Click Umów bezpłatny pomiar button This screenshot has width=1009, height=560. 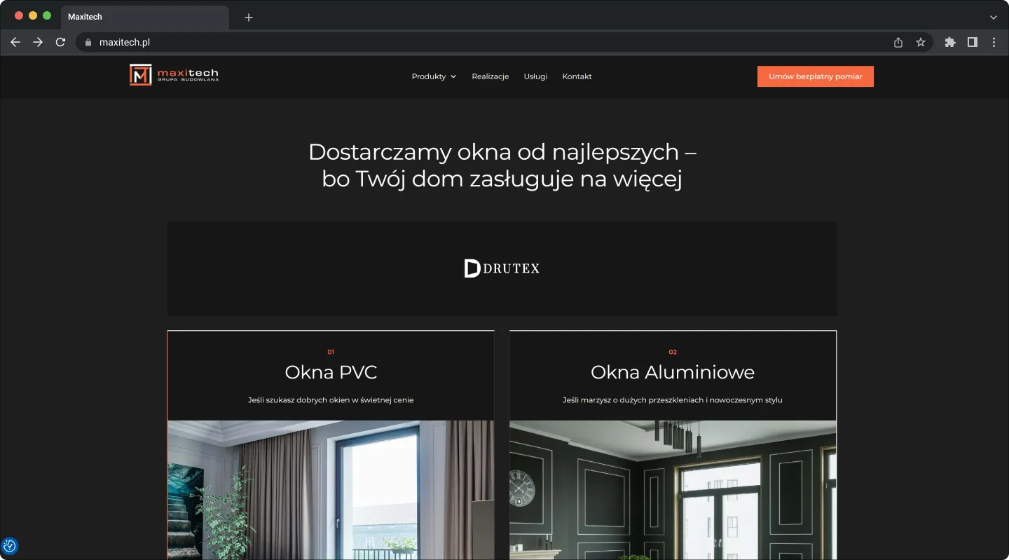(x=815, y=76)
